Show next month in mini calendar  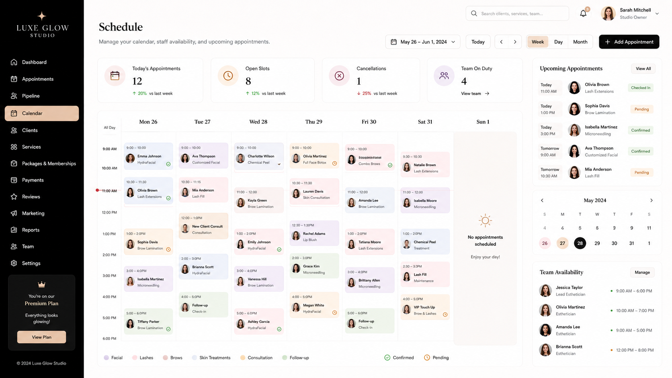(652, 200)
